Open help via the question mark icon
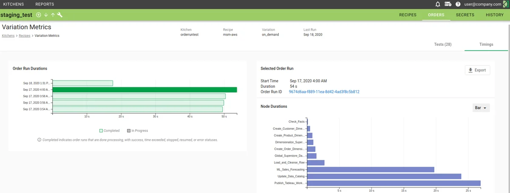 pos(458,4)
